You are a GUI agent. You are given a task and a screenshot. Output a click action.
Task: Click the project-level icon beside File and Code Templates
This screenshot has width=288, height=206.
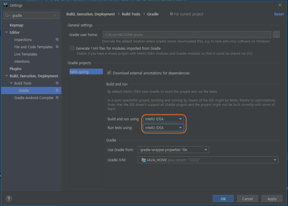(x=57, y=47)
